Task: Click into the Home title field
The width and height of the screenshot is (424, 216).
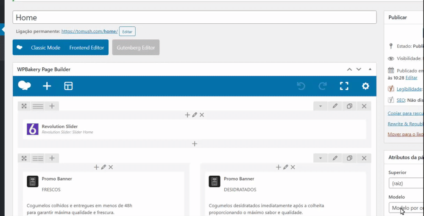Action: (195, 17)
